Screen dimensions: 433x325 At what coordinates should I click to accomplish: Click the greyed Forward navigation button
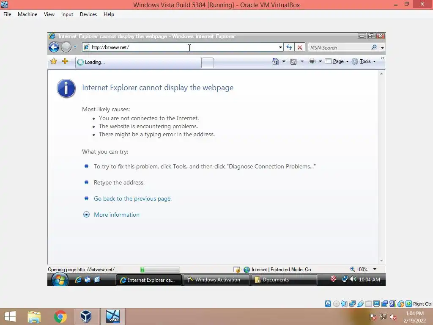click(66, 47)
